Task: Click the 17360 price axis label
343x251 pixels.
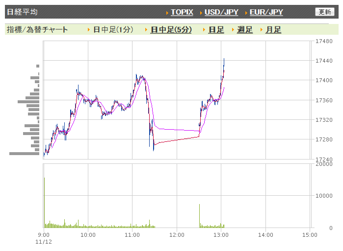Action: click(x=324, y=100)
